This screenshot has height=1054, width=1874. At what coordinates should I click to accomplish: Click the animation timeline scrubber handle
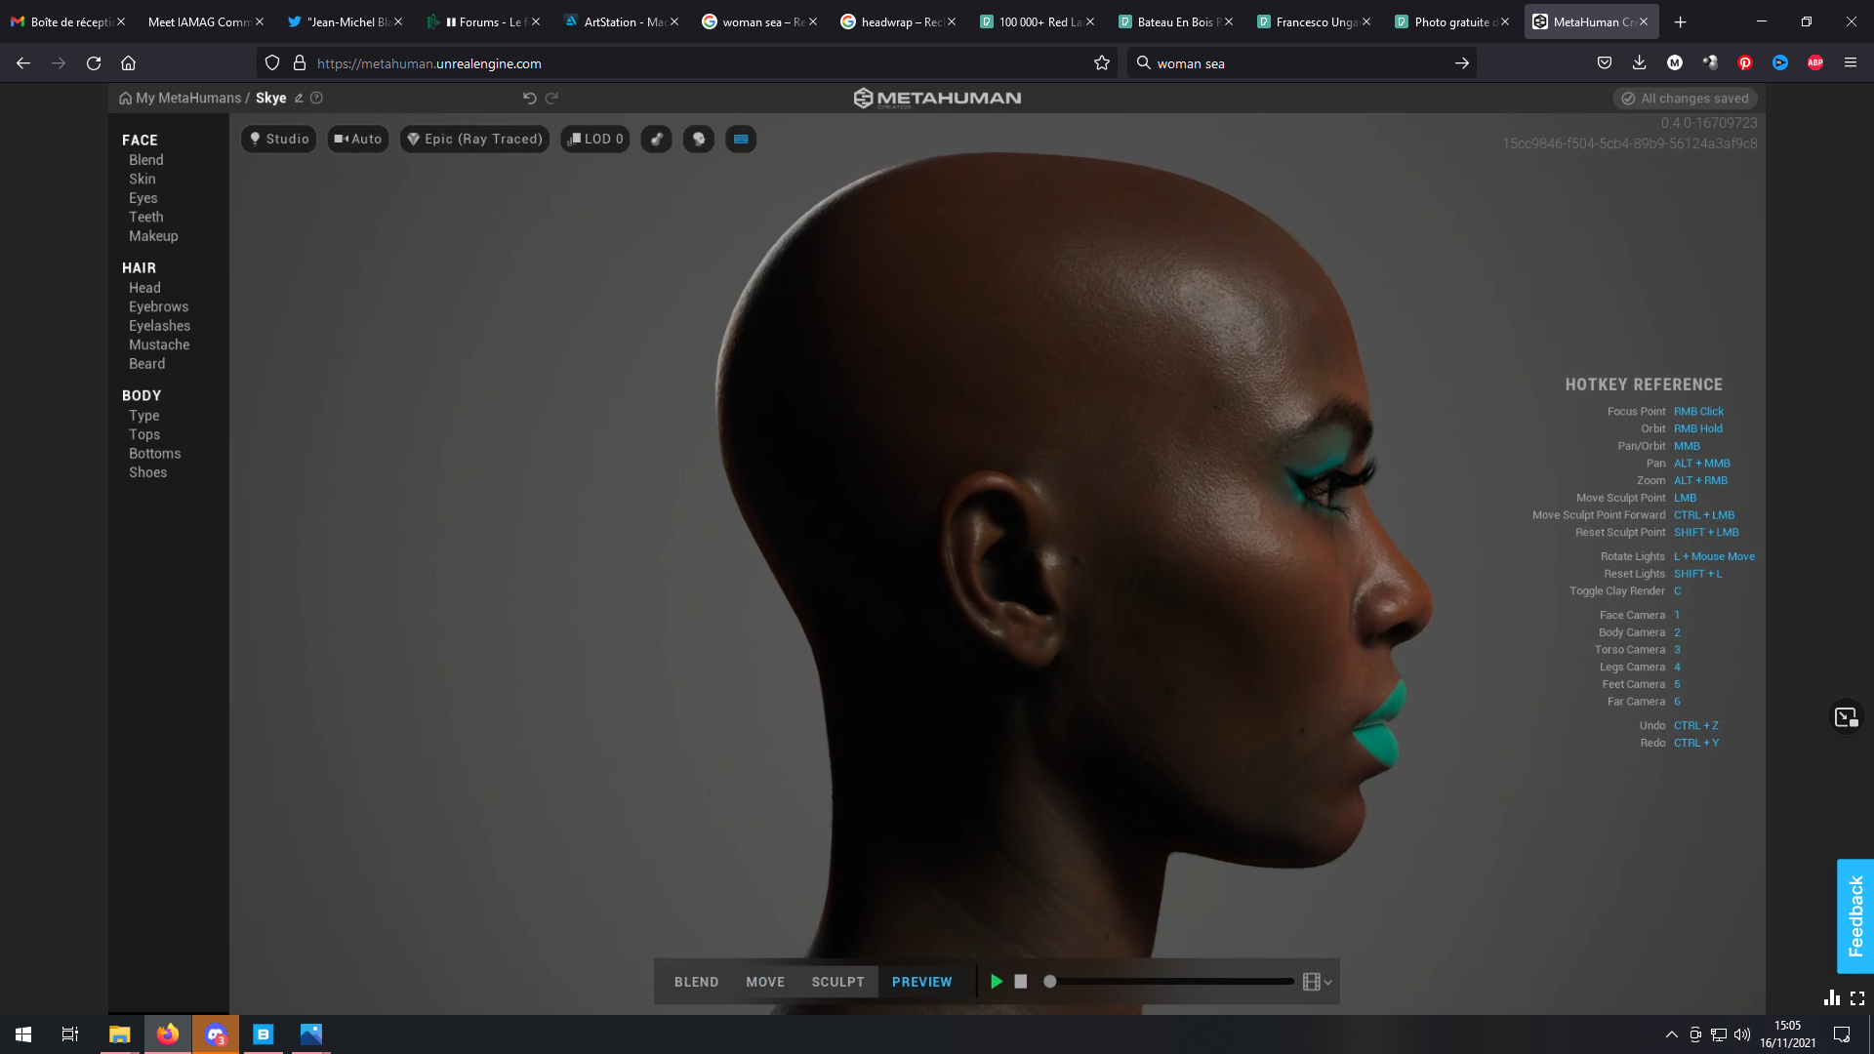[x=1050, y=982]
